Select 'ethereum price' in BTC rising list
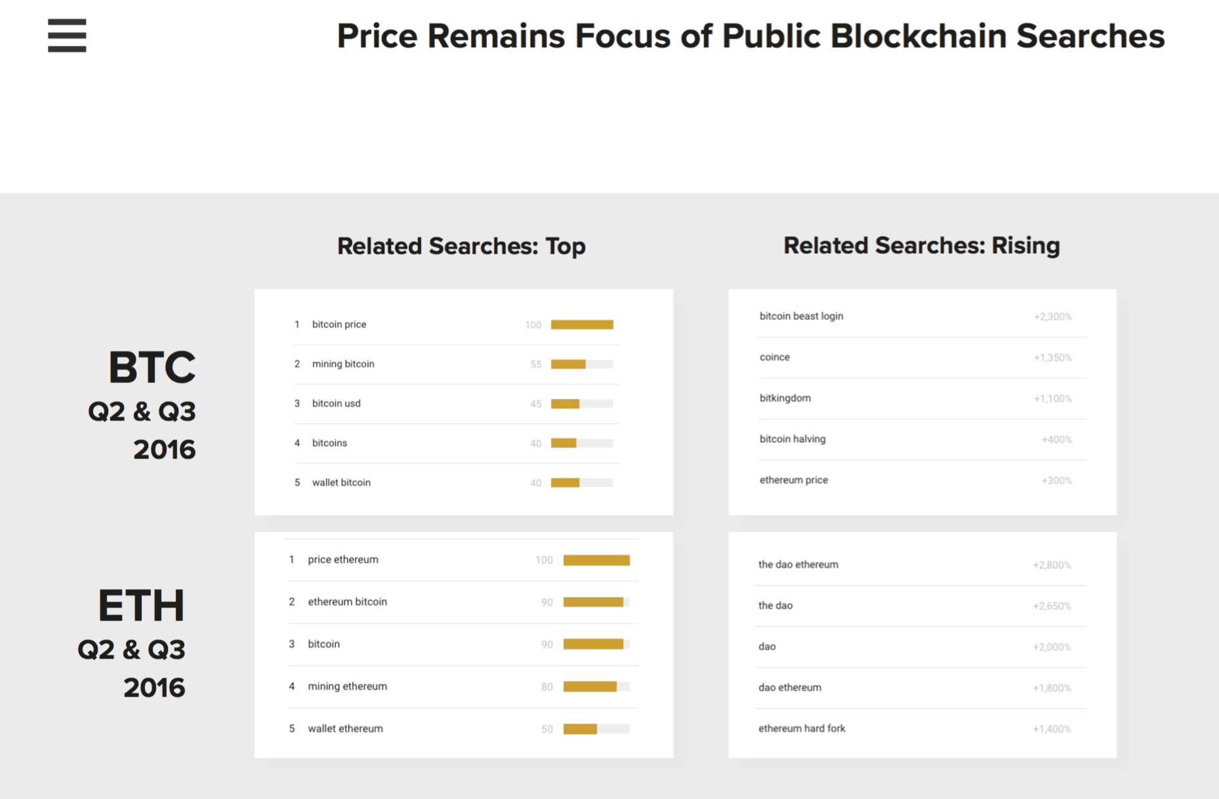This screenshot has width=1219, height=799. (x=793, y=480)
